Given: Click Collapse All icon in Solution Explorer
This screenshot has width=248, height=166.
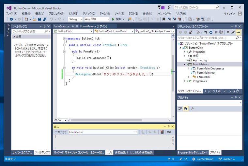Looking at the screenshot, I should [216, 32].
